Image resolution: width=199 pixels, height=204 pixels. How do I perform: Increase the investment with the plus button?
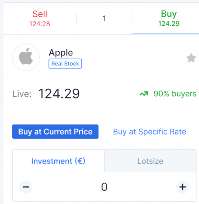tap(183, 187)
